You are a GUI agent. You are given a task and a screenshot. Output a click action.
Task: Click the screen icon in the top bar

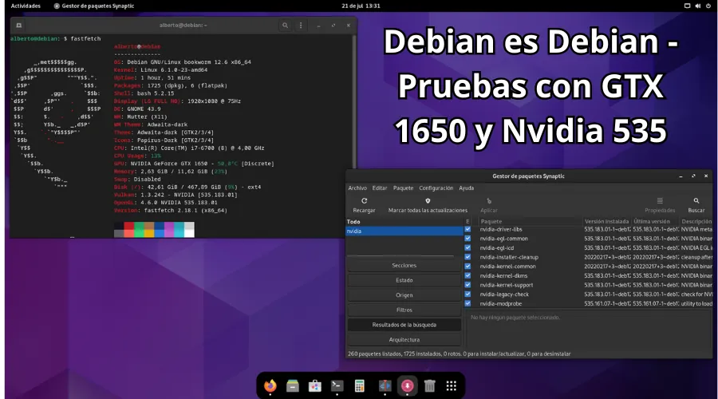(688, 6)
